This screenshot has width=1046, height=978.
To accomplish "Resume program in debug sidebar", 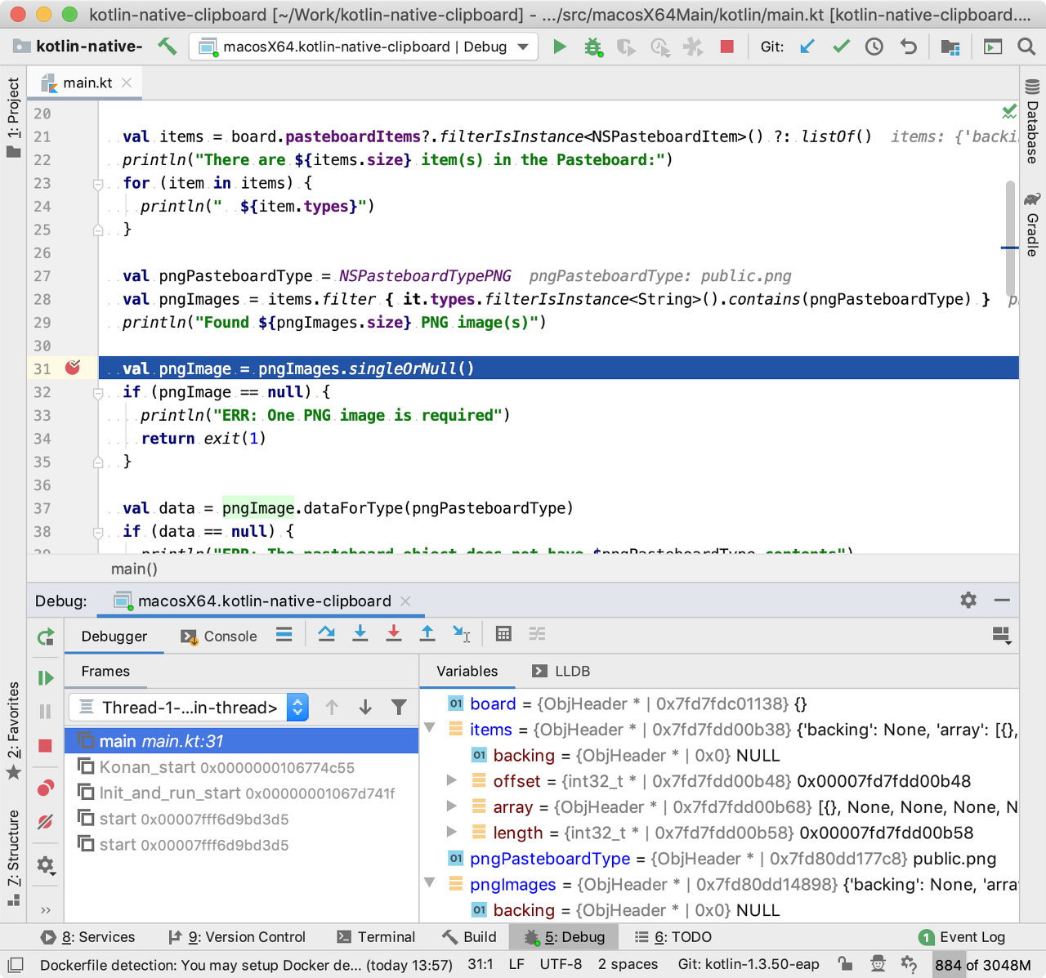I will [x=46, y=678].
